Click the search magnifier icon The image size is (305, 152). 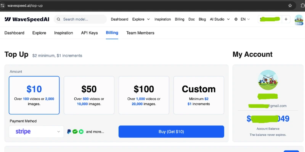click(x=58, y=19)
